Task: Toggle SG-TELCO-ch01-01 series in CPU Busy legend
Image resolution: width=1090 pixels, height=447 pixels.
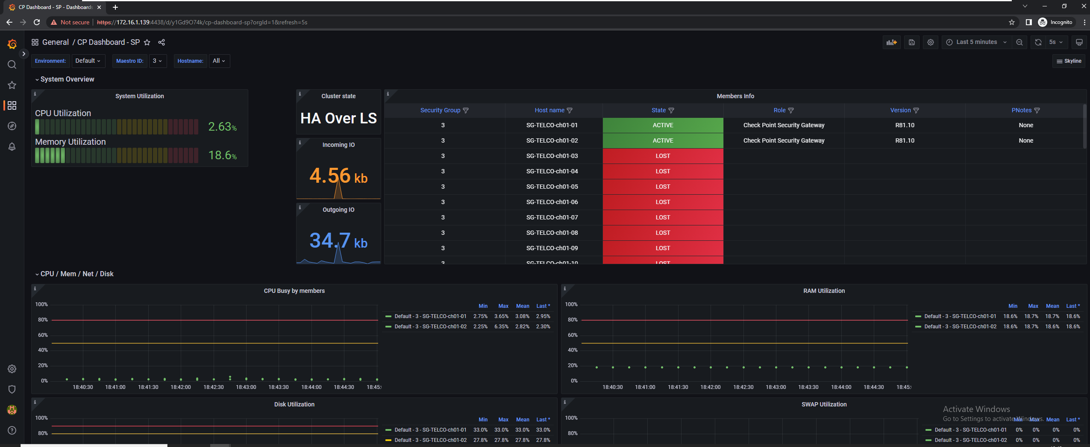Action: point(430,316)
